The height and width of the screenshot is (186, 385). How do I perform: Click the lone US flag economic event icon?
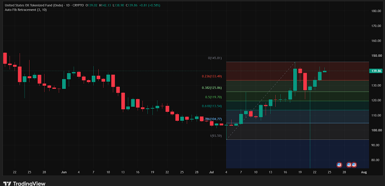click(339, 164)
